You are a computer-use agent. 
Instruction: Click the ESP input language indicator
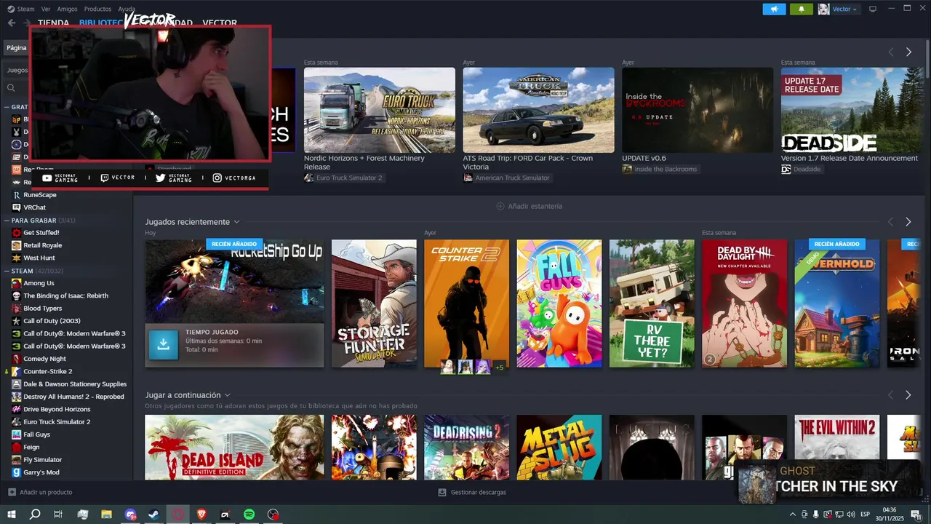(x=866, y=515)
